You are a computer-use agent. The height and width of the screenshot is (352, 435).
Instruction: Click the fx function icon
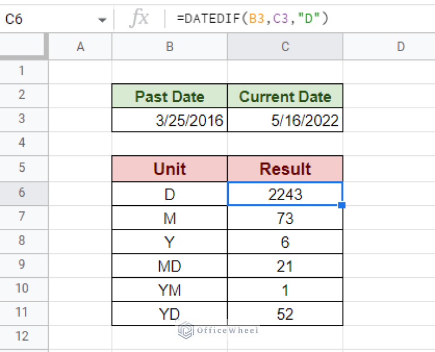139,19
